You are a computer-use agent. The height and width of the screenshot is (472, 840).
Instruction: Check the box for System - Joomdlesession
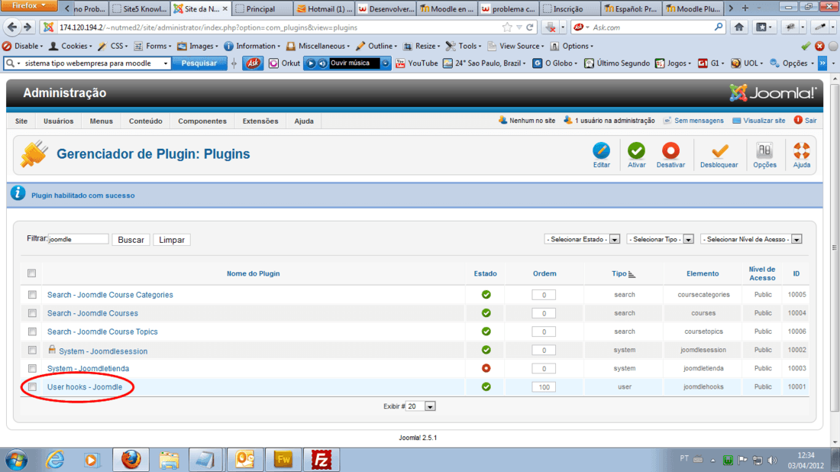click(32, 350)
